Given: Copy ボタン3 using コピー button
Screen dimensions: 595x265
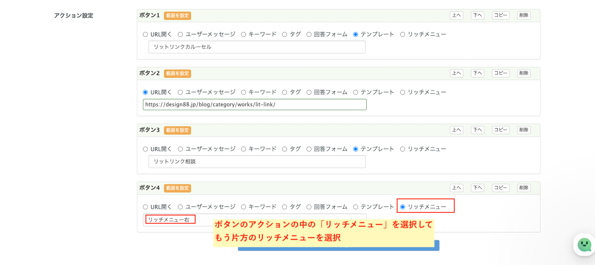Looking at the screenshot, I should (501, 130).
